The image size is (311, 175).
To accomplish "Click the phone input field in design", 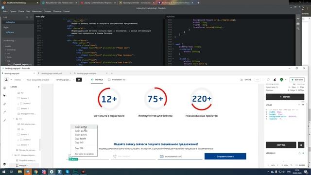I will click(133, 157).
